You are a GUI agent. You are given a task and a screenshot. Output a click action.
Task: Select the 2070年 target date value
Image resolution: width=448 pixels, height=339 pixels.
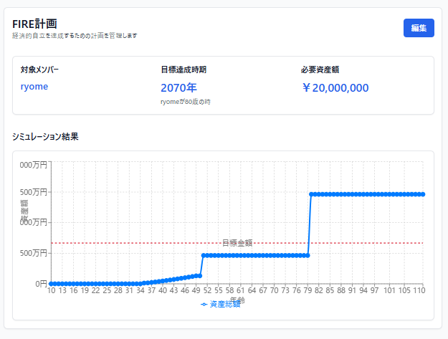pyautogui.click(x=179, y=87)
